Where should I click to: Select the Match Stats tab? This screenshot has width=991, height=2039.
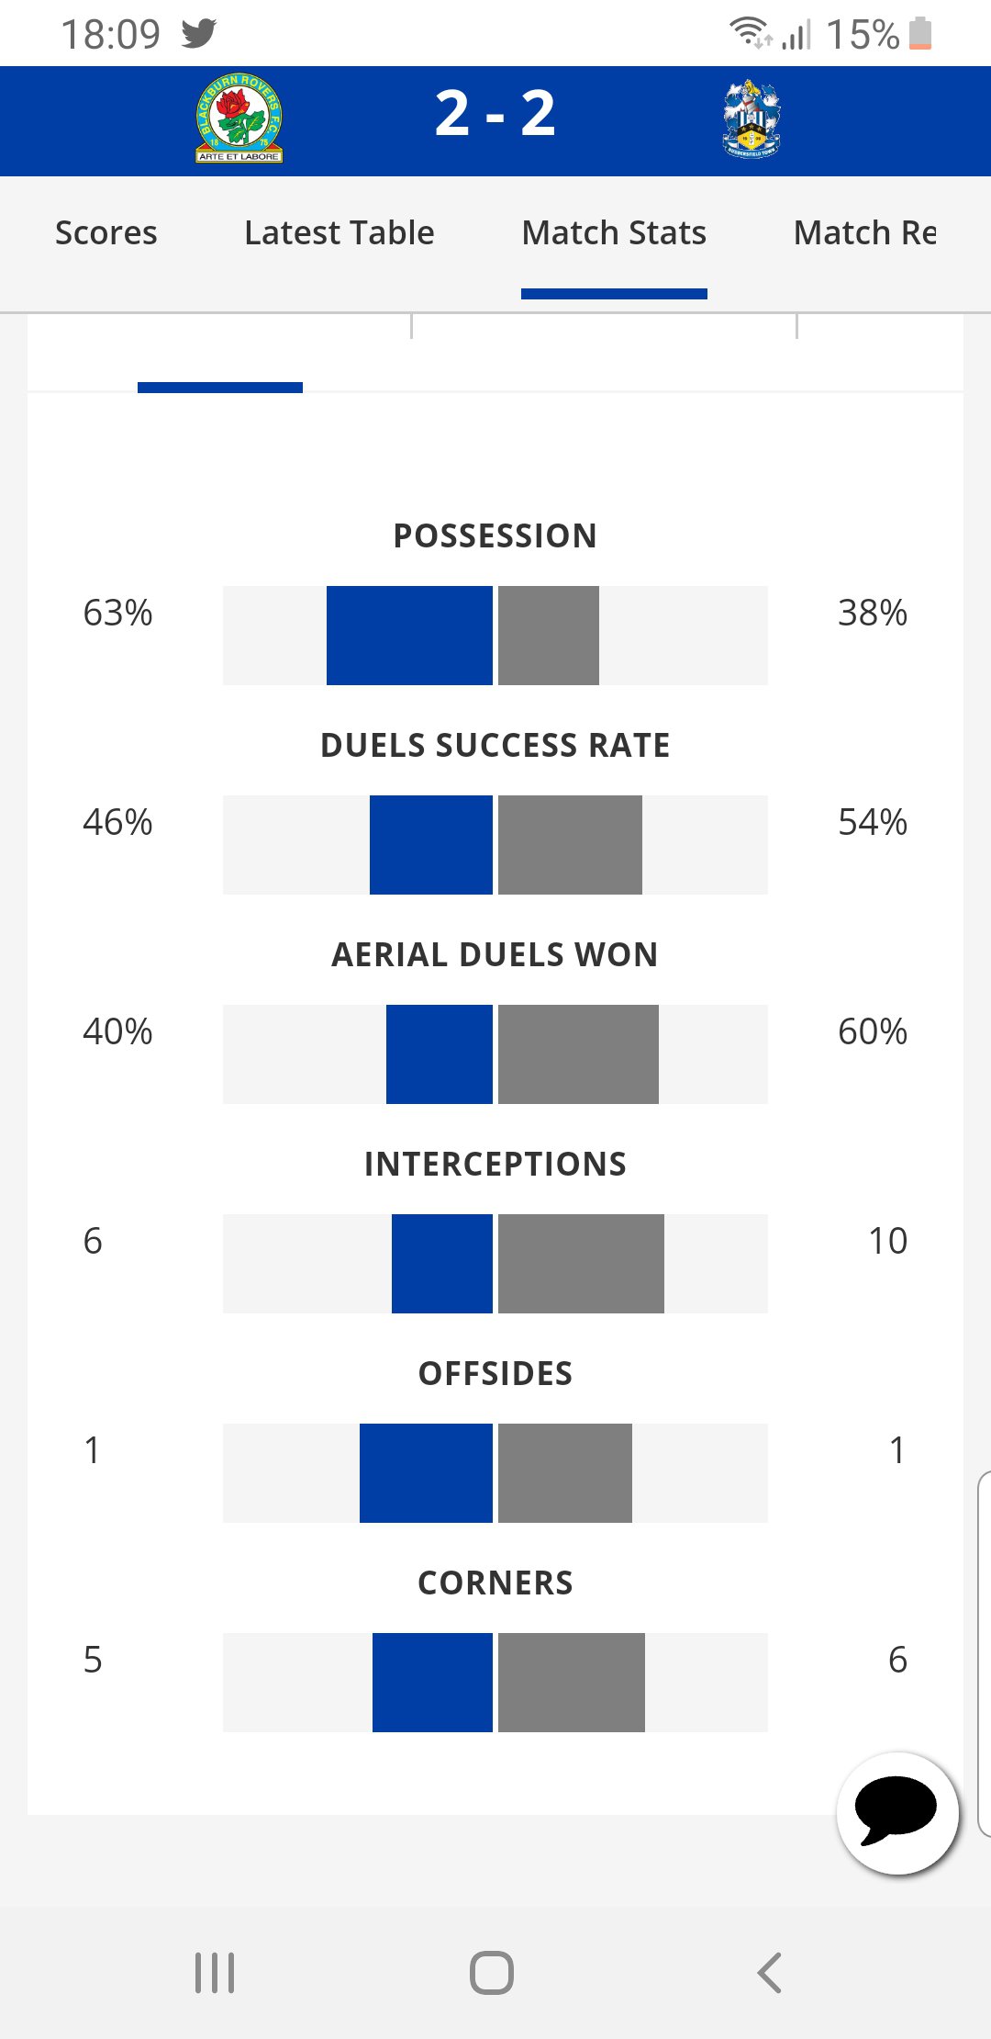[x=614, y=233]
